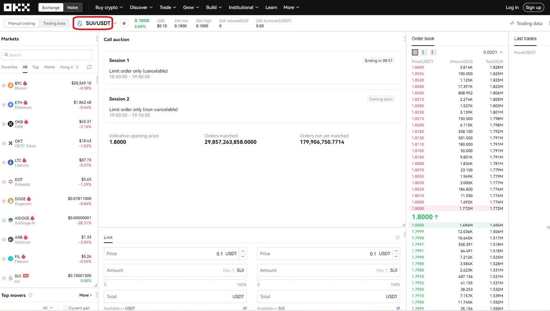Select the Top markets tab
550x311 pixels.
point(36,67)
